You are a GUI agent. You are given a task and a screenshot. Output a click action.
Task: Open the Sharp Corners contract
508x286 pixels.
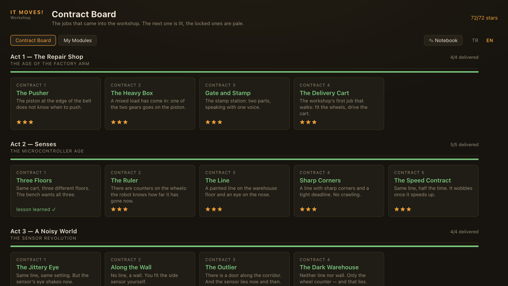[x=339, y=191]
